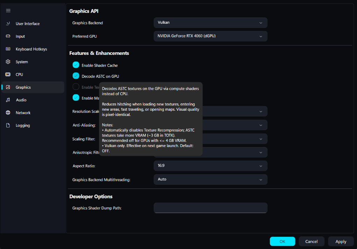Click the Cancel button

click(x=311, y=241)
